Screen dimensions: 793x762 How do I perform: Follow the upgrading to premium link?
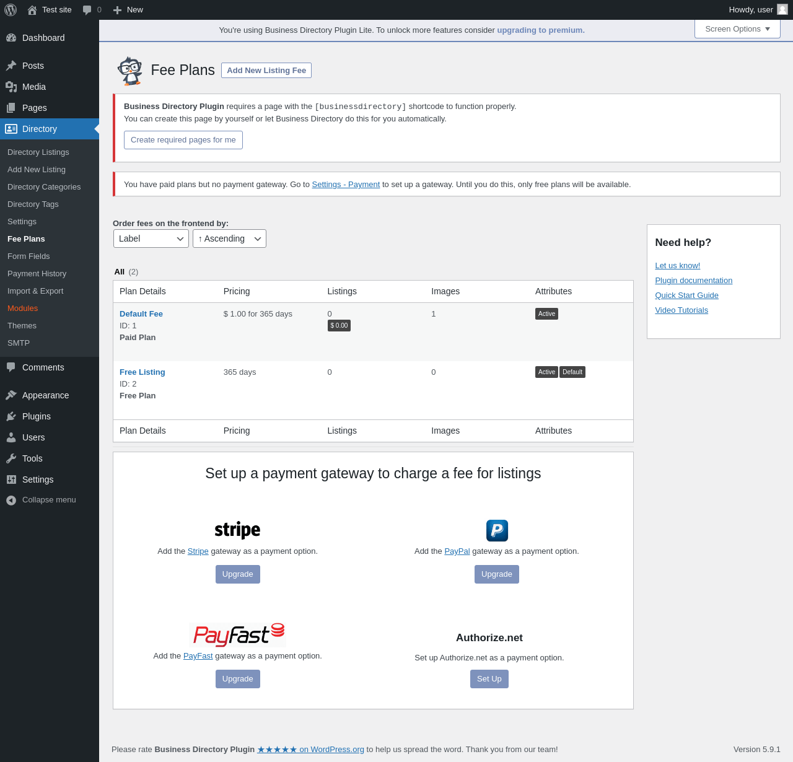pyautogui.click(x=541, y=30)
